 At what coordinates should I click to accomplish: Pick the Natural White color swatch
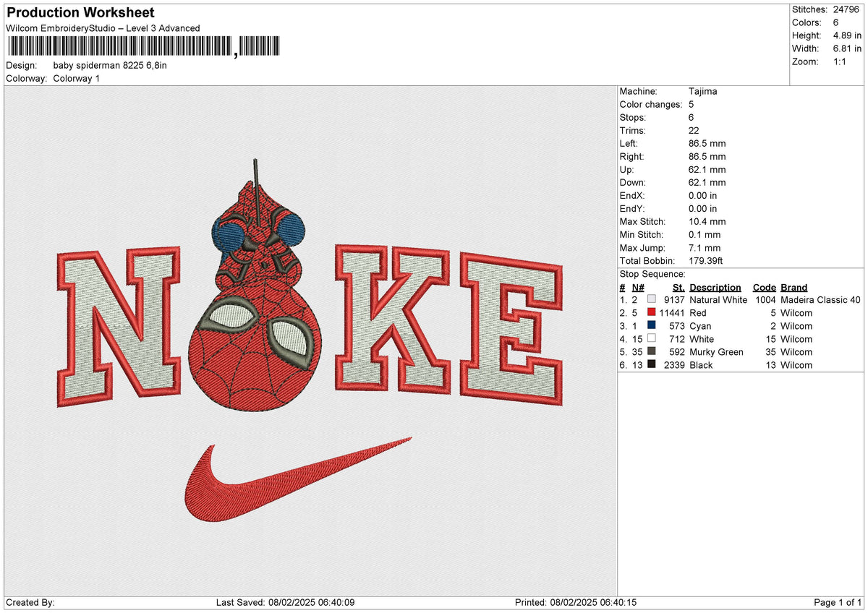click(x=652, y=300)
